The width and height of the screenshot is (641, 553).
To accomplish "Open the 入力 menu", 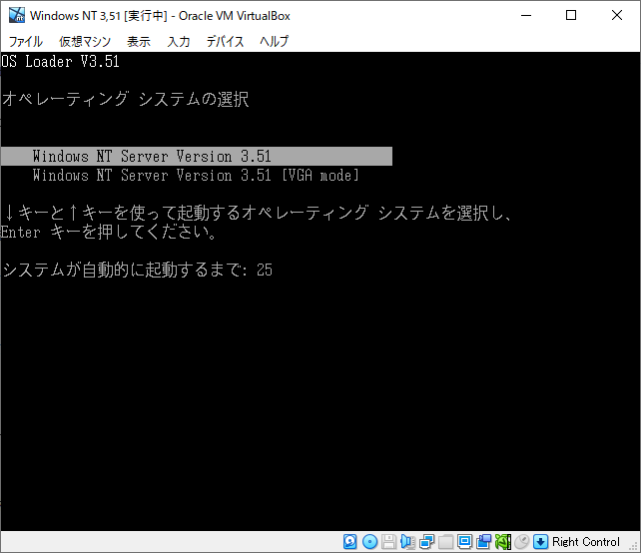I will 179,41.
